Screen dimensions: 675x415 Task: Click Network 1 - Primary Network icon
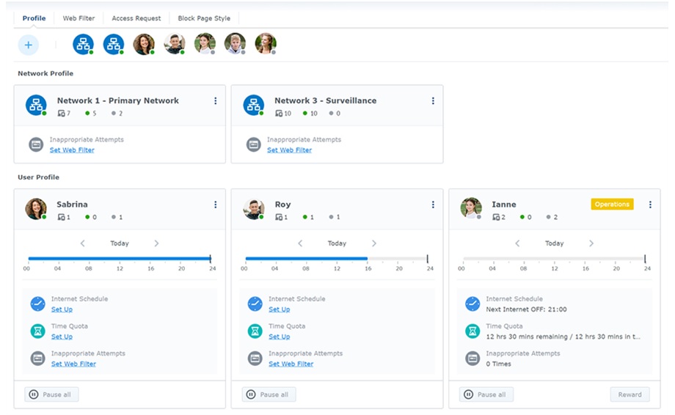point(36,106)
